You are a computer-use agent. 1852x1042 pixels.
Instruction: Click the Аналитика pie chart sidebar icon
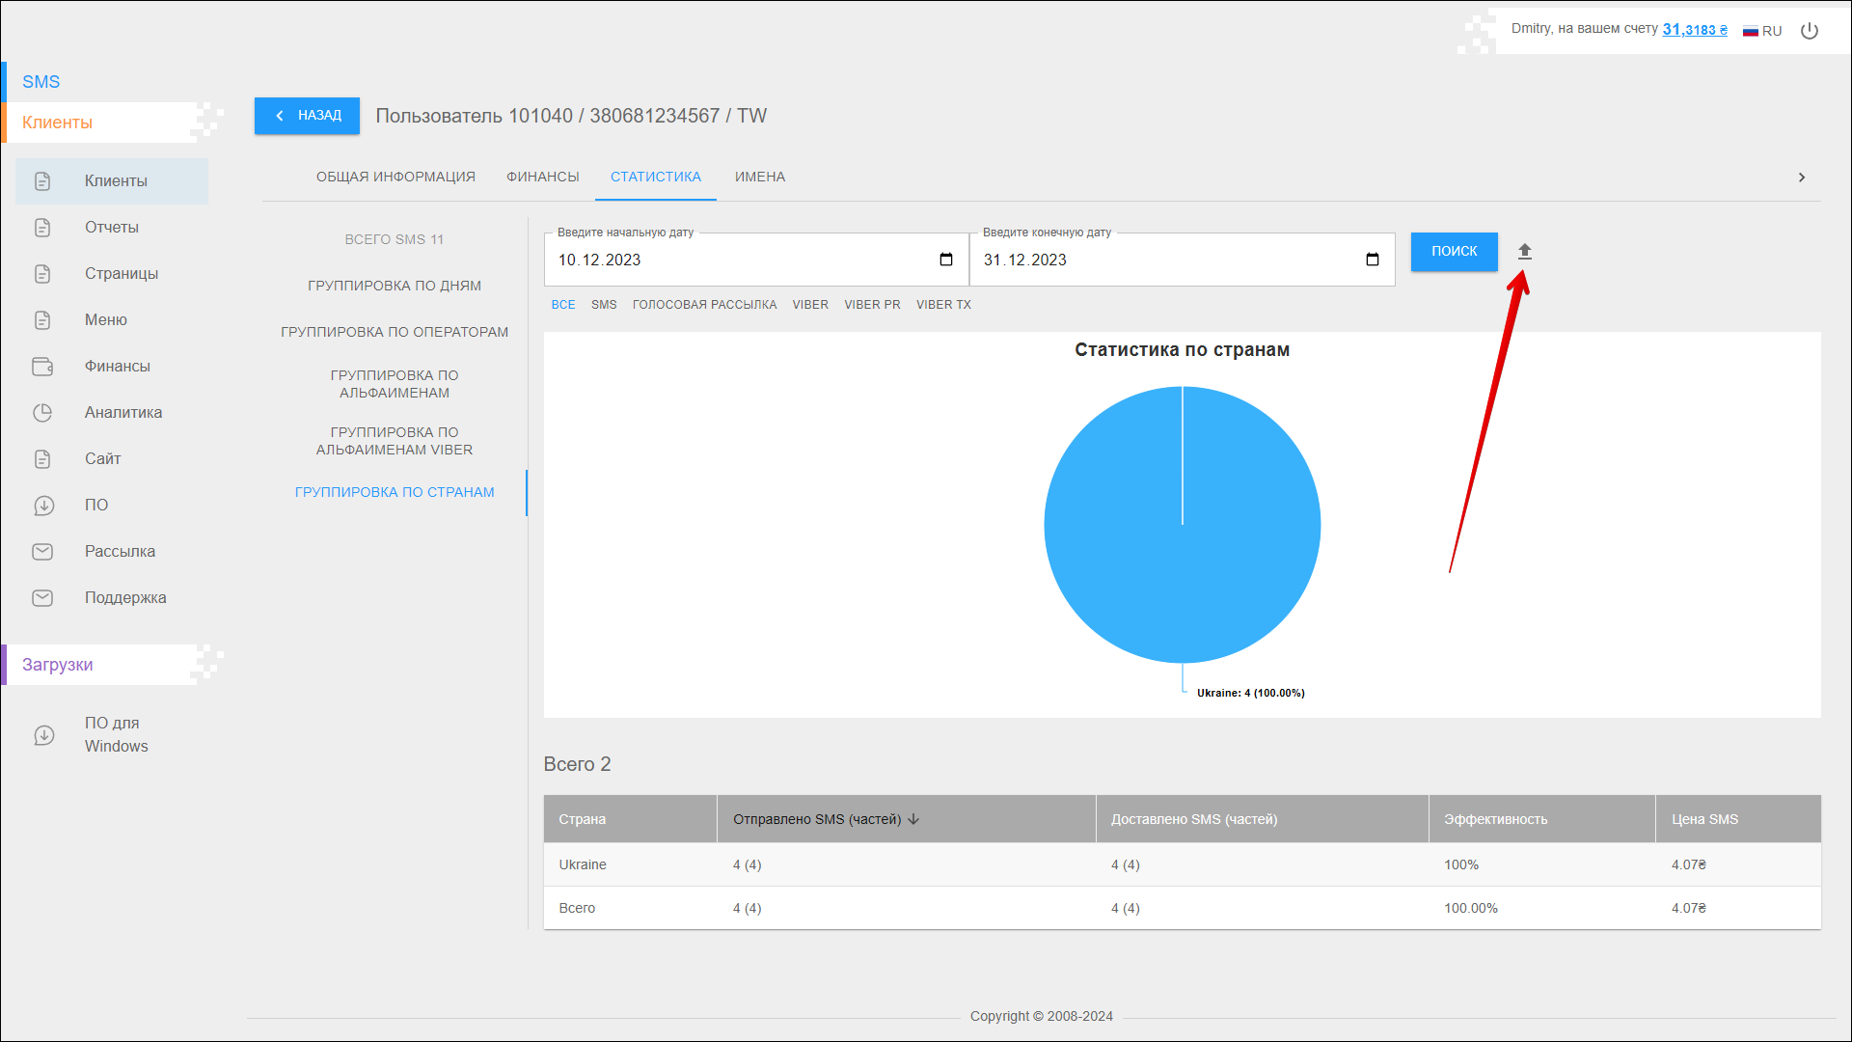coord(42,413)
